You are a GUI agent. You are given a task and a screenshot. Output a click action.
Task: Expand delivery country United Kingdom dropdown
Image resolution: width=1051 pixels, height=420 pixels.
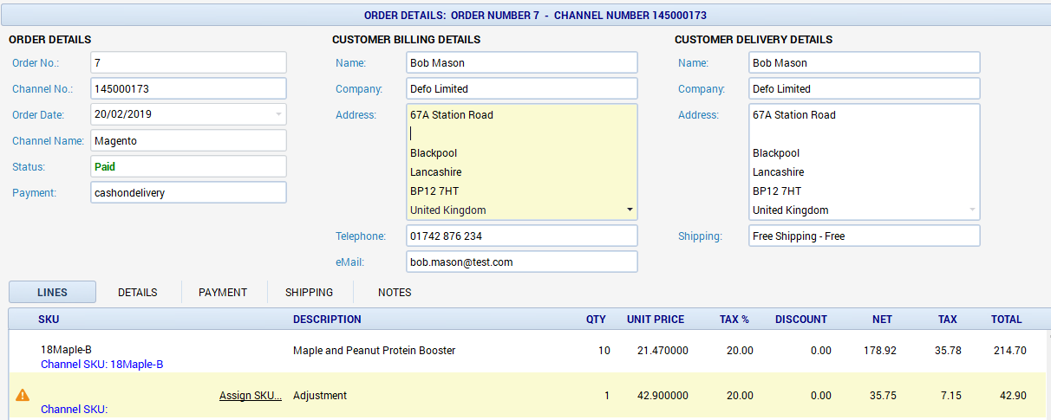coord(972,210)
